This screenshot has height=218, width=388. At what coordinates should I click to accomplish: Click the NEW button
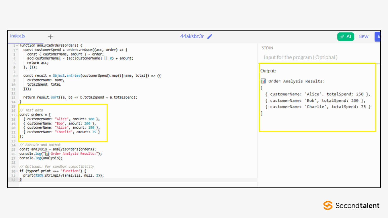[363, 37]
